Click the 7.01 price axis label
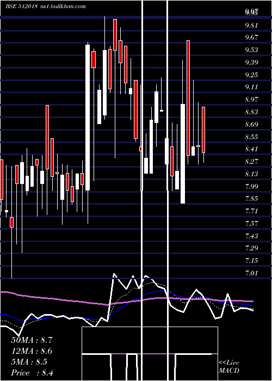Screen dimensions: 272x381 coord(251,273)
